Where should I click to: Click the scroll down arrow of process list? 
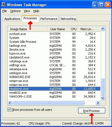[x=103, y=98]
